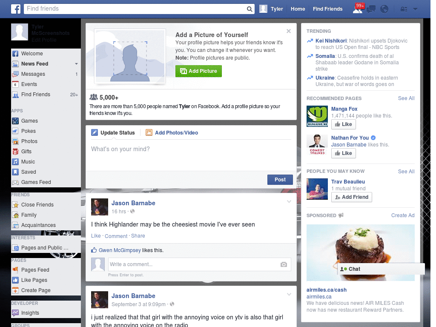This screenshot has height=327, width=436.
Task: Select the Add Photos/Video tab
Action: click(x=172, y=133)
